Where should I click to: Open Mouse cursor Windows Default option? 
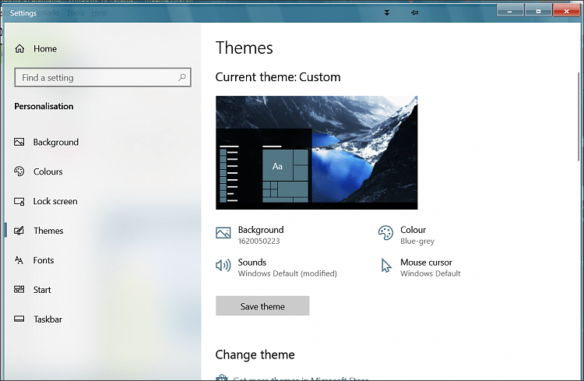point(420,267)
